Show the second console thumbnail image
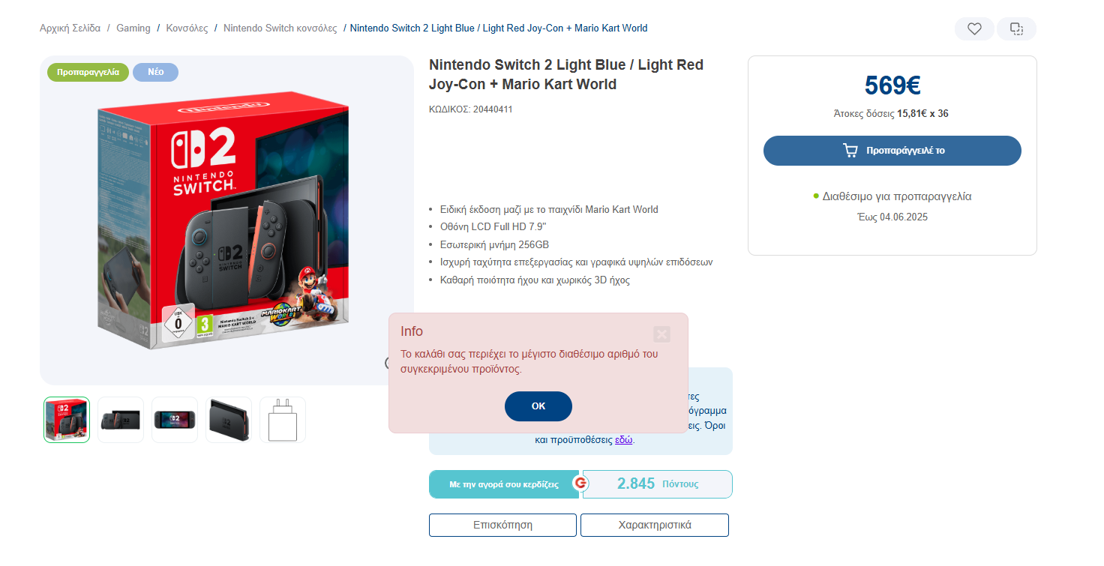 (121, 420)
